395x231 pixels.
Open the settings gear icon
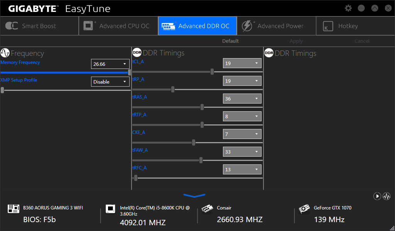[x=348, y=8]
